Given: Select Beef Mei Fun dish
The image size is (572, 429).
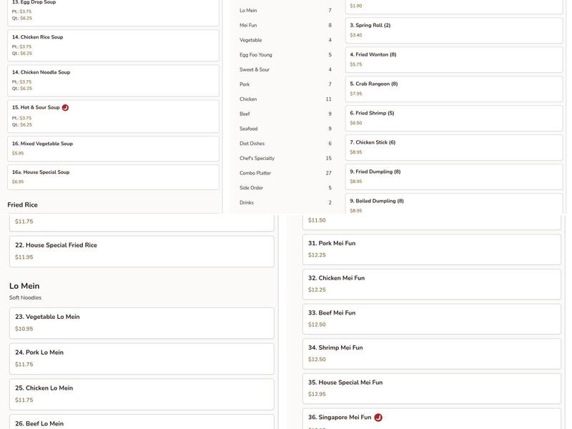Looking at the screenshot, I should pos(431,318).
